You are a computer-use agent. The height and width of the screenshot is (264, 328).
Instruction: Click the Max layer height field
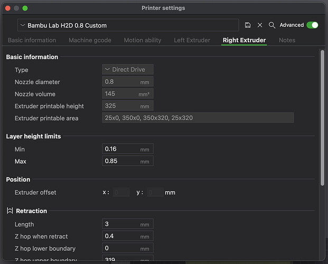(128, 161)
